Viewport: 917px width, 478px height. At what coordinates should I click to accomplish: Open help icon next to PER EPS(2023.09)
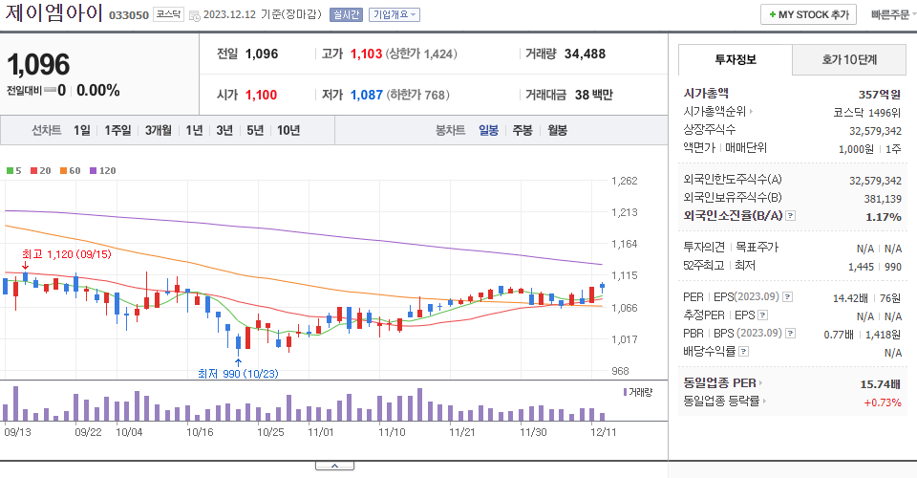coord(788,297)
